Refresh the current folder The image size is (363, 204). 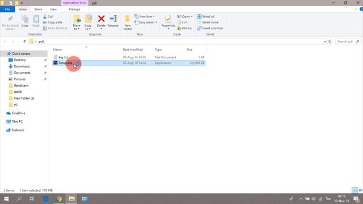(330, 41)
